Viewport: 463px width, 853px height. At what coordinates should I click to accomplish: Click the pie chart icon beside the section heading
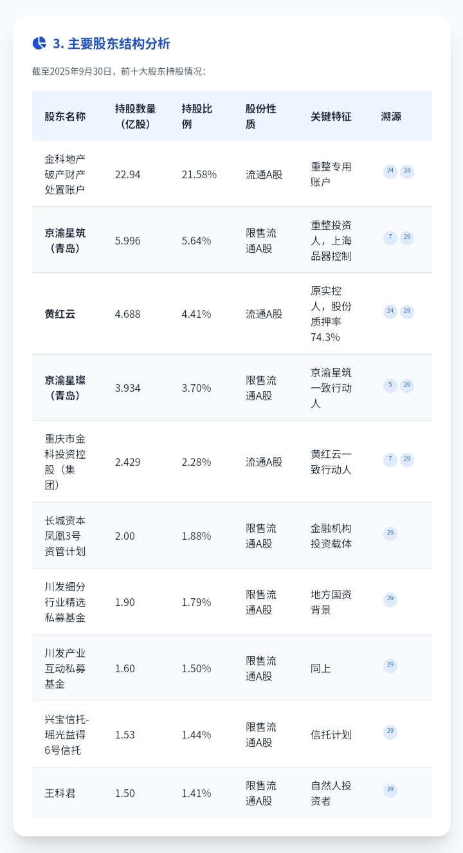click(39, 43)
